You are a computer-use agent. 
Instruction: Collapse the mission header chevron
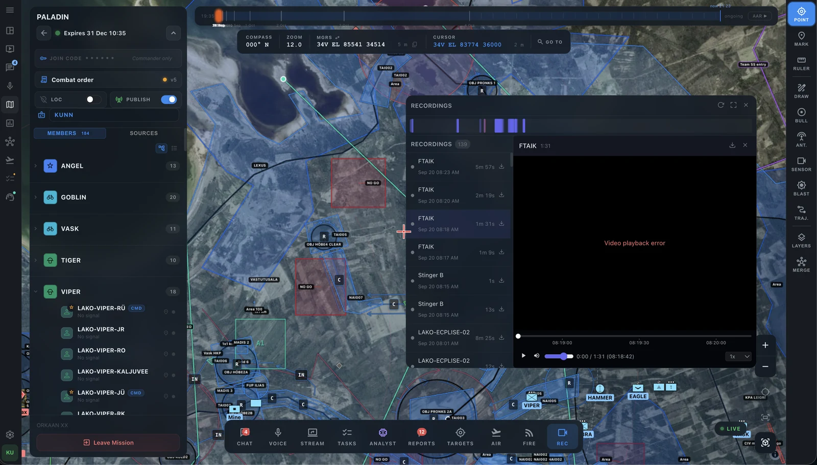pyautogui.click(x=173, y=33)
